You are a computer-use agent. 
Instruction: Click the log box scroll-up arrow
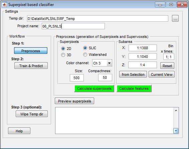[x=176, y=110]
